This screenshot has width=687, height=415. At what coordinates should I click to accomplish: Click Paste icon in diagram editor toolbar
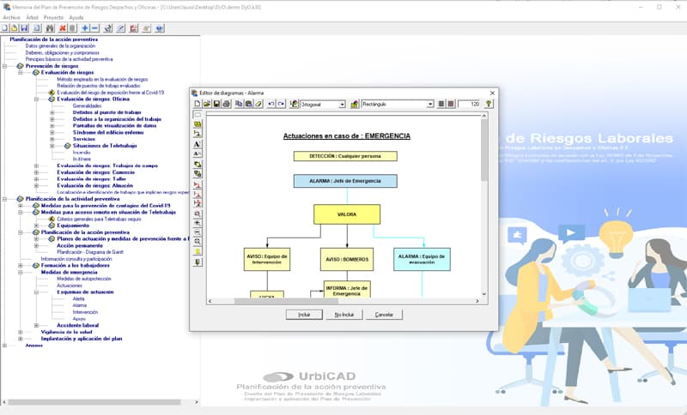click(248, 104)
